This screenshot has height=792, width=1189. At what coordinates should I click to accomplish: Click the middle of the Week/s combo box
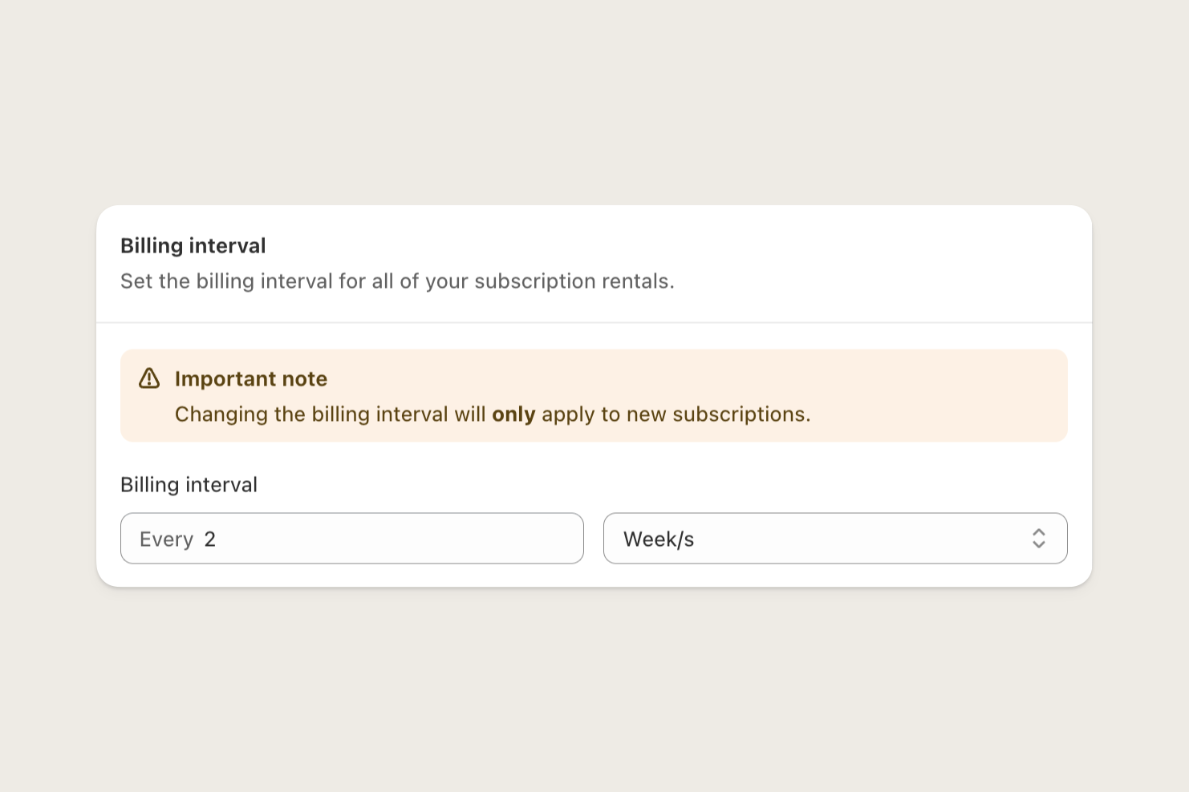[x=835, y=539]
